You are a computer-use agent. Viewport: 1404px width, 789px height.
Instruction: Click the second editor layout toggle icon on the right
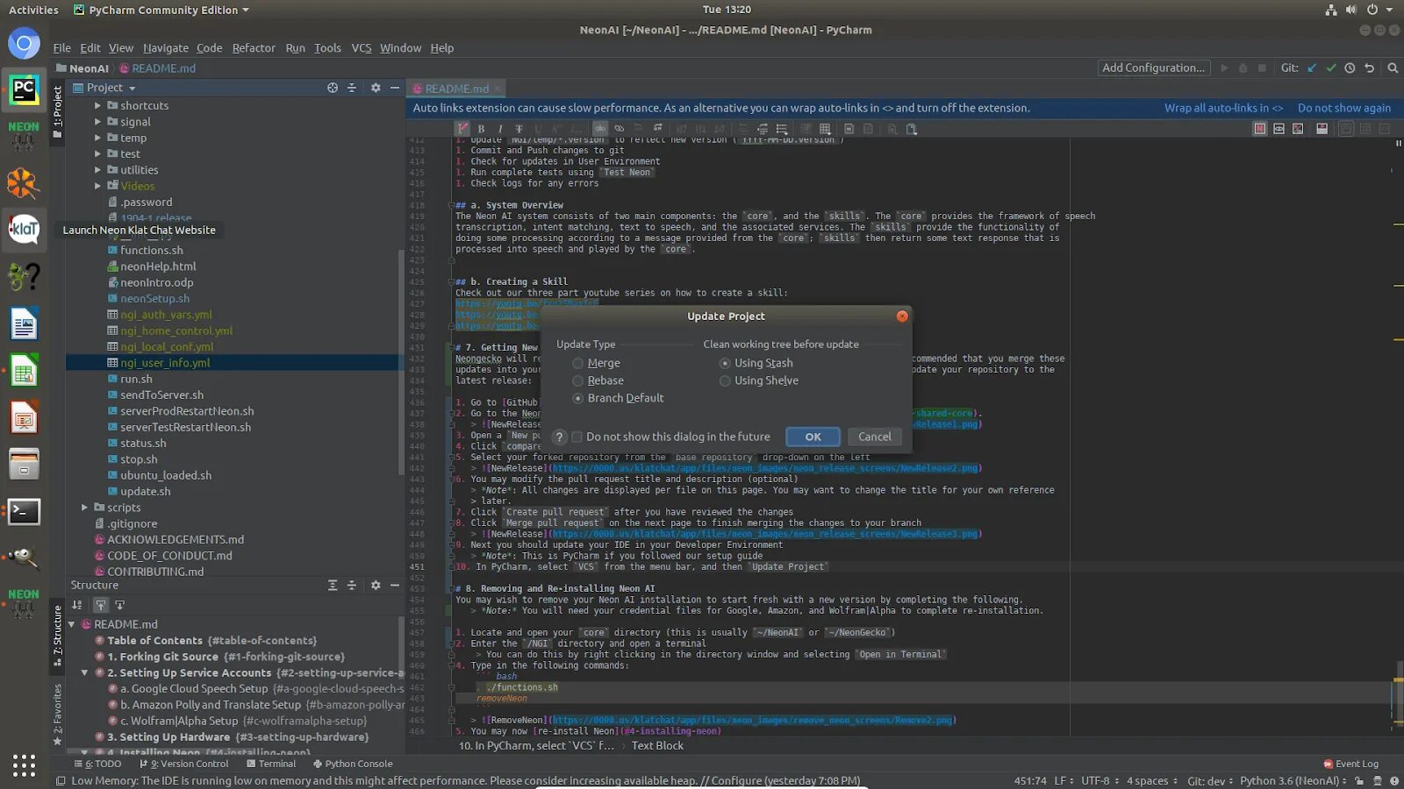tap(1279, 129)
